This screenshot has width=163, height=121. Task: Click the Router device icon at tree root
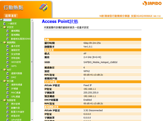point(1,20)
